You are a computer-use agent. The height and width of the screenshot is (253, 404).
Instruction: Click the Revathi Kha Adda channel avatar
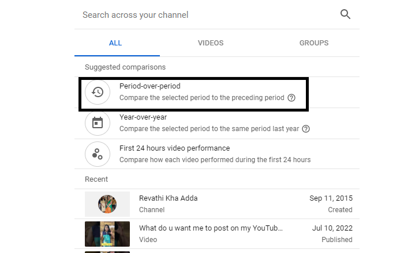coord(107,204)
